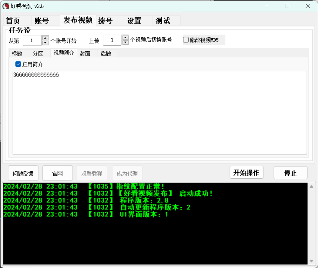This screenshot has height=268, width=318.
Task: Click the 好看视频 app logo icon
Action: click(x=6, y=6)
